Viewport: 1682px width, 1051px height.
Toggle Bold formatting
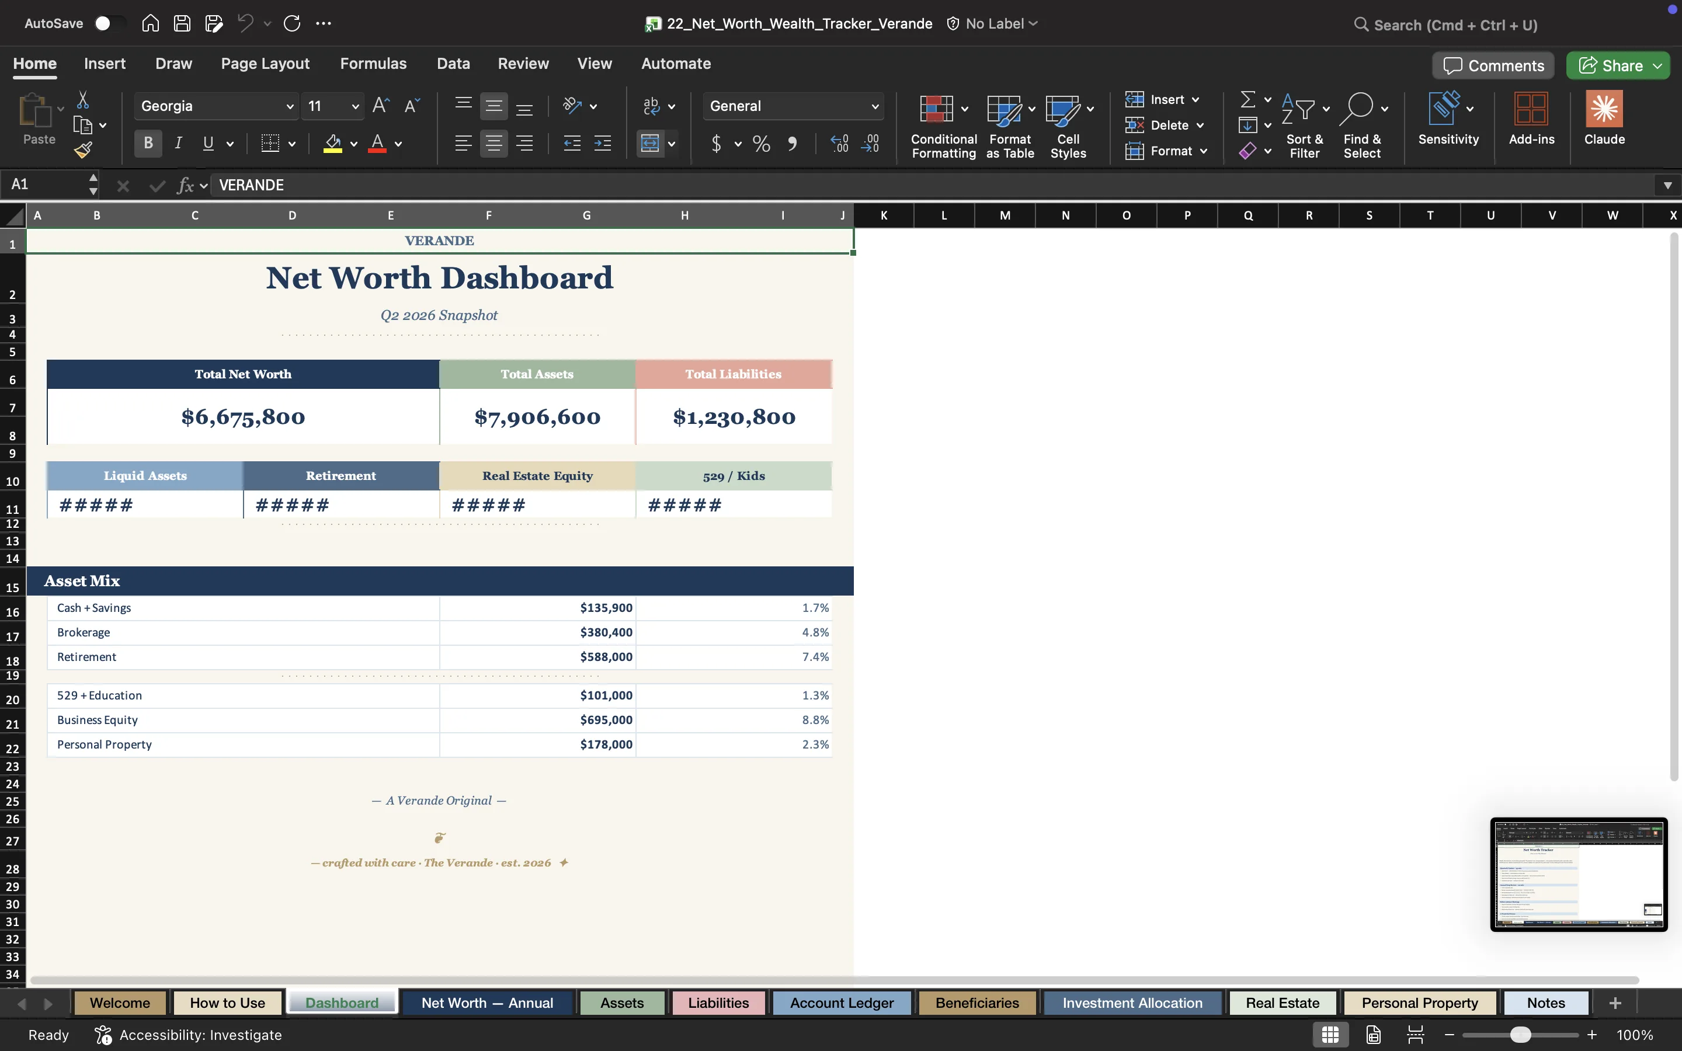click(148, 143)
